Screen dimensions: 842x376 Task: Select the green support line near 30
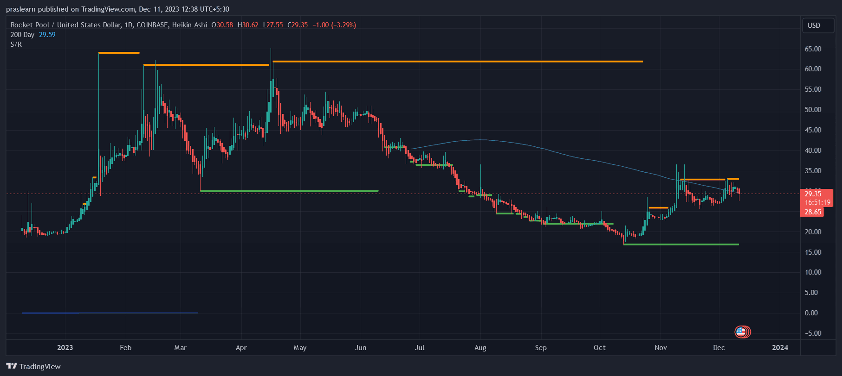click(x=289, y=191)
